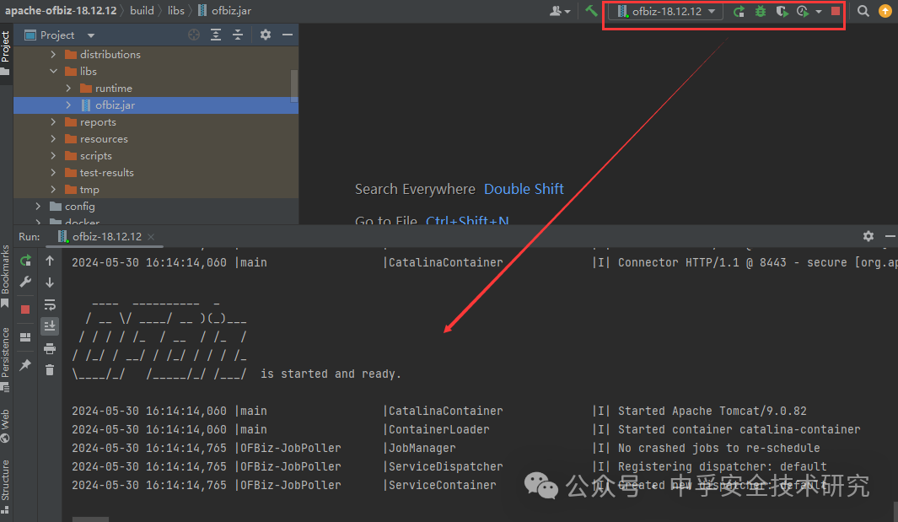Click the Build project hammer icon
The width and height of the screenshot is (898, 522).
point(591,11)
